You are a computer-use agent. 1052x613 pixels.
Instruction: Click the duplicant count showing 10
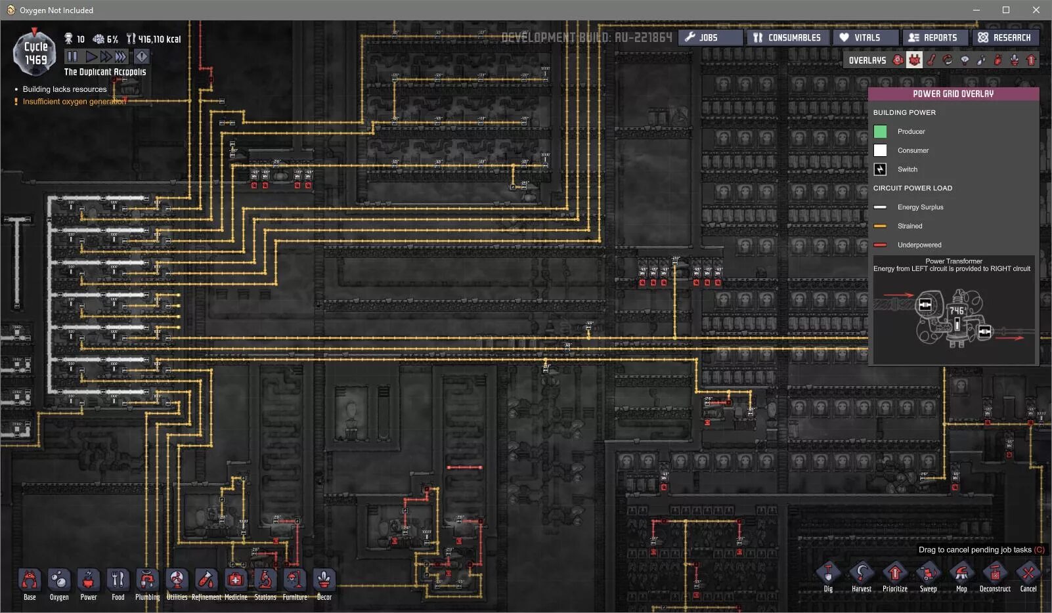(75, 39)
